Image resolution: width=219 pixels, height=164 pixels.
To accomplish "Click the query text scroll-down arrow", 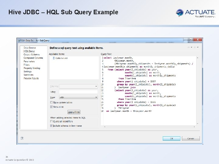I will [x=197, y=124].
